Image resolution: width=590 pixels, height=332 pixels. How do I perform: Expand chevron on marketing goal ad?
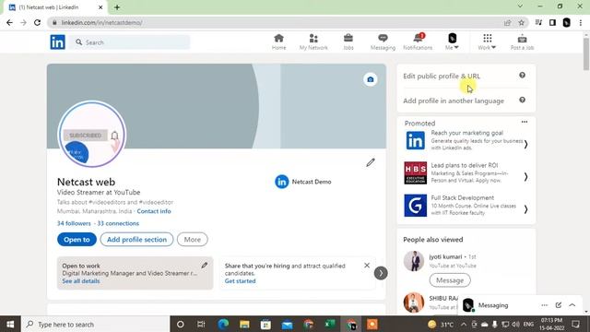(x=525, y=144)
